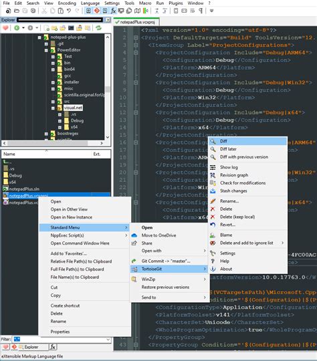Click the Command Prompt icon in Explorer toolbar
Screen dimensions: 317x361
tap(71, 28)
